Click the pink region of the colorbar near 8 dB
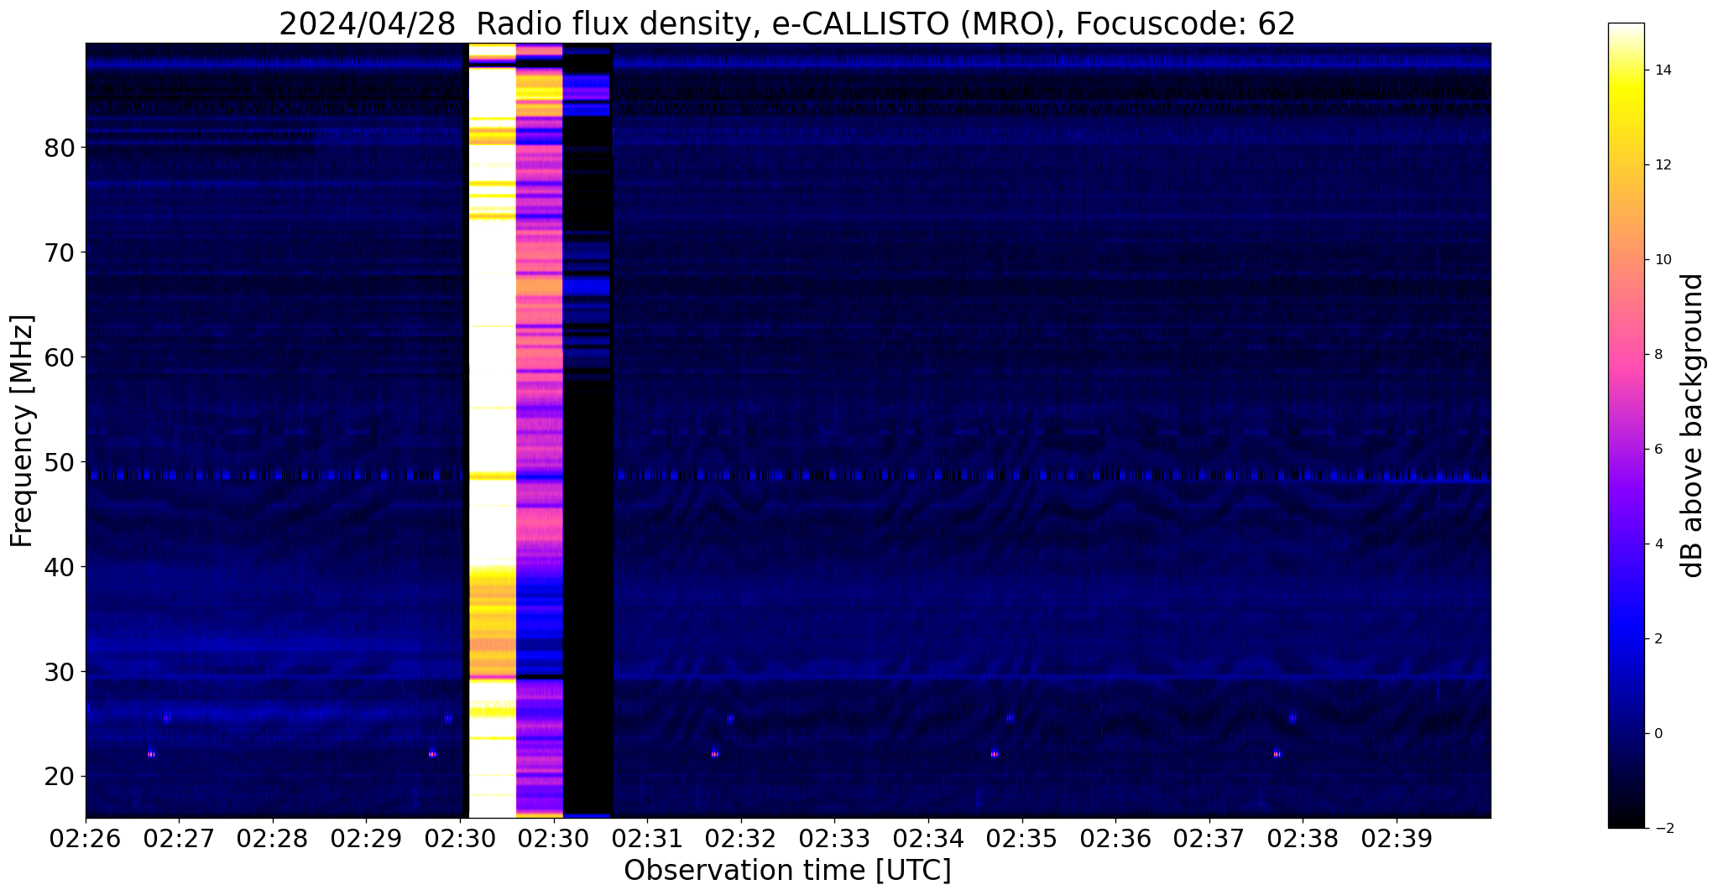 pos(1626,355)
